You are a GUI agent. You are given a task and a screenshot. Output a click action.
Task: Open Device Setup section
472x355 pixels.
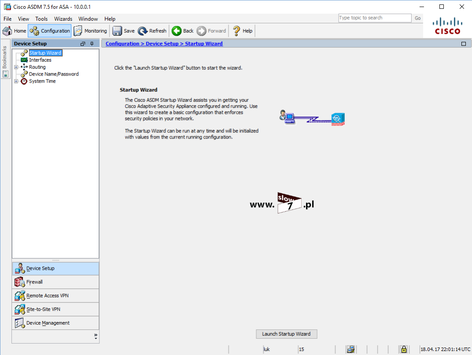55,268
